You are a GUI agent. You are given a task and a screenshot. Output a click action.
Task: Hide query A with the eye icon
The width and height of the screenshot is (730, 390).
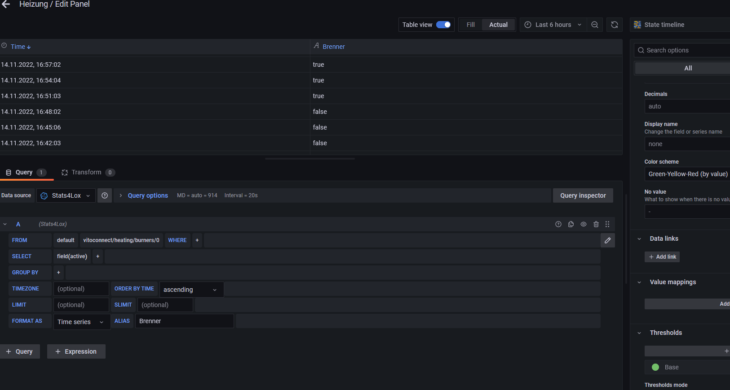point(584,224)
